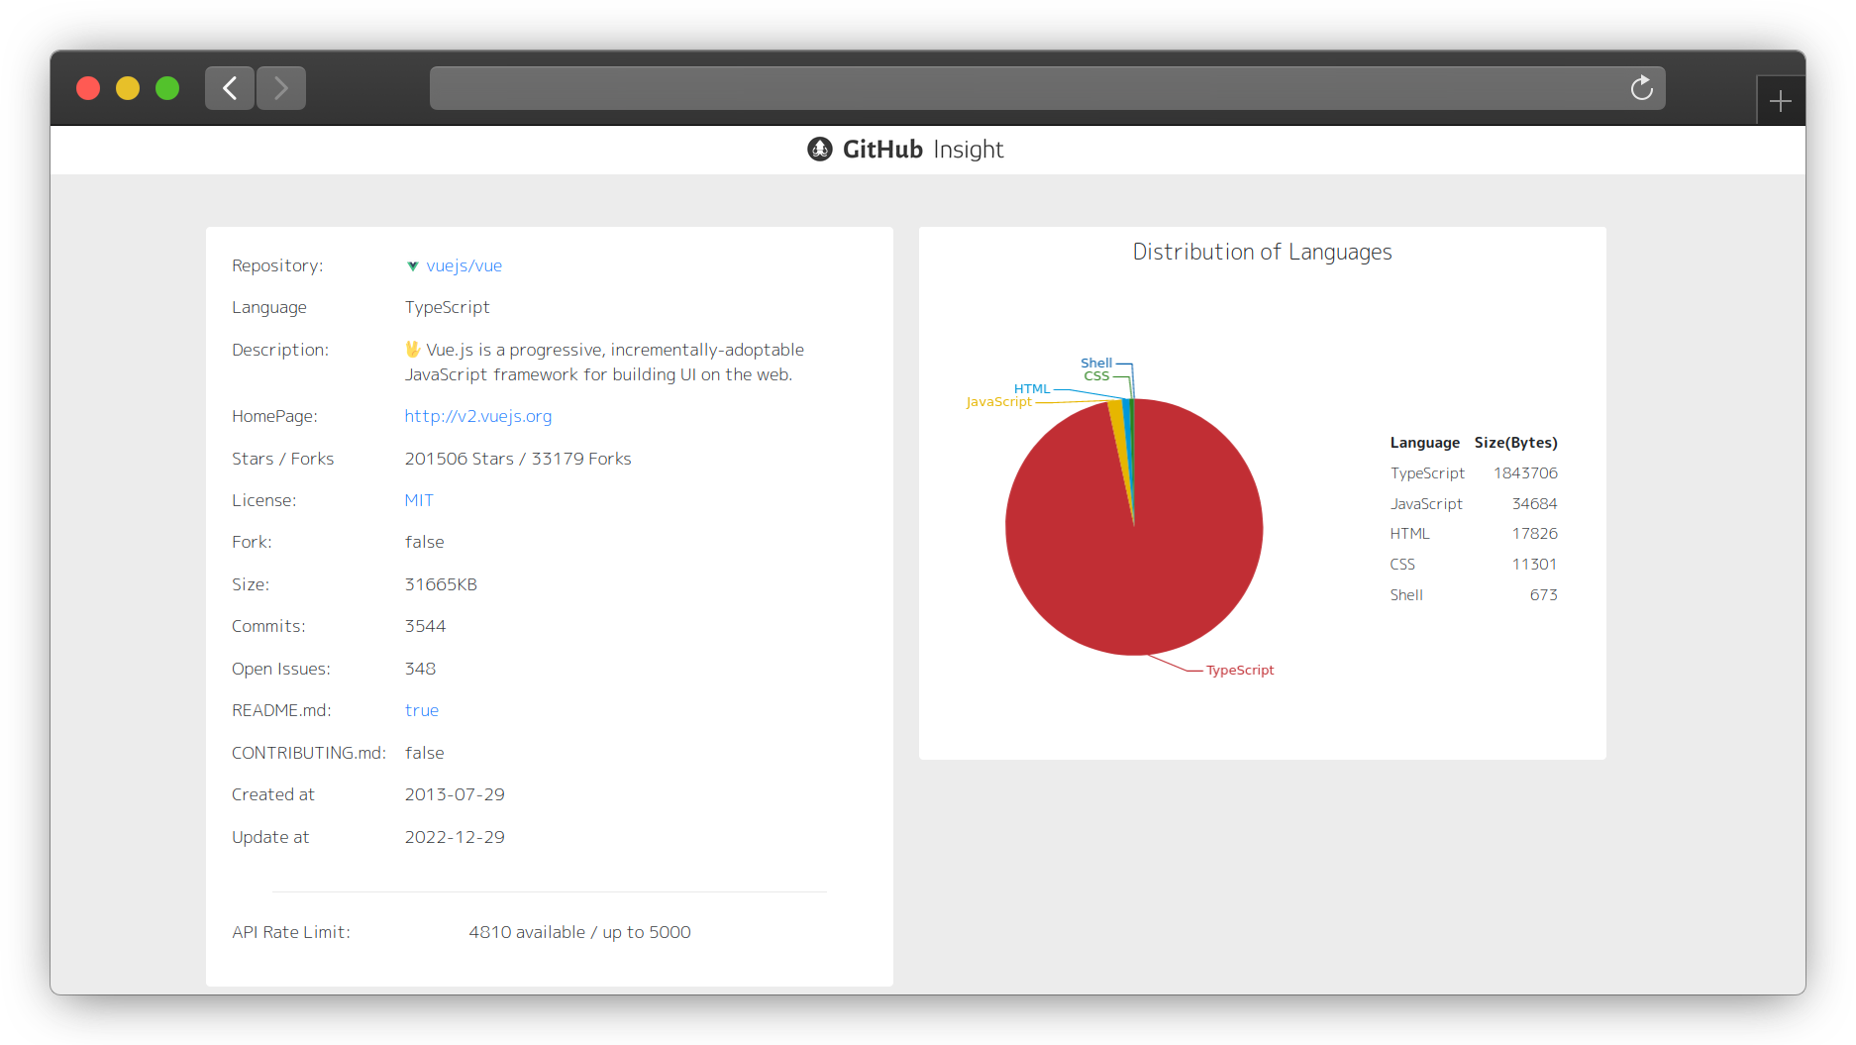Image resolution: width=1856 pixels, height=1045 pixels.
Task: Click the Size(Bytes) column header
Action: 1515,443
